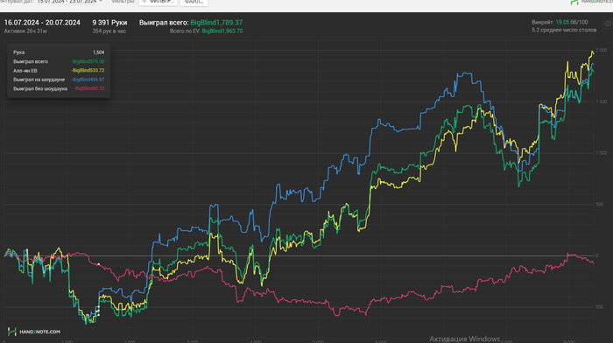Click the add filter button
The height and width of the screenshot is (343, 613).
[158, 2]
